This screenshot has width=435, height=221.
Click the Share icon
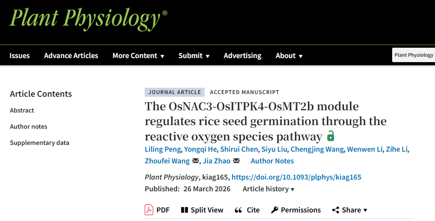pyautogui.click(x=335, y=210)
